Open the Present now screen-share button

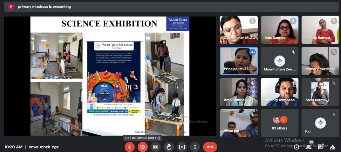point(182,147)
